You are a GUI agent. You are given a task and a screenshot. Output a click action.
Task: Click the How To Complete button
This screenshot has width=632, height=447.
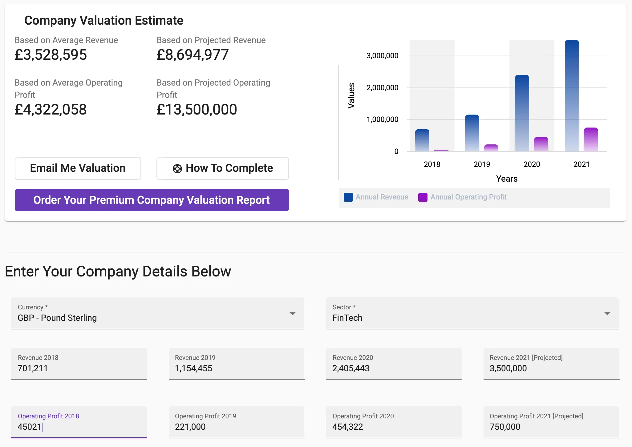[x=222, y=168]
